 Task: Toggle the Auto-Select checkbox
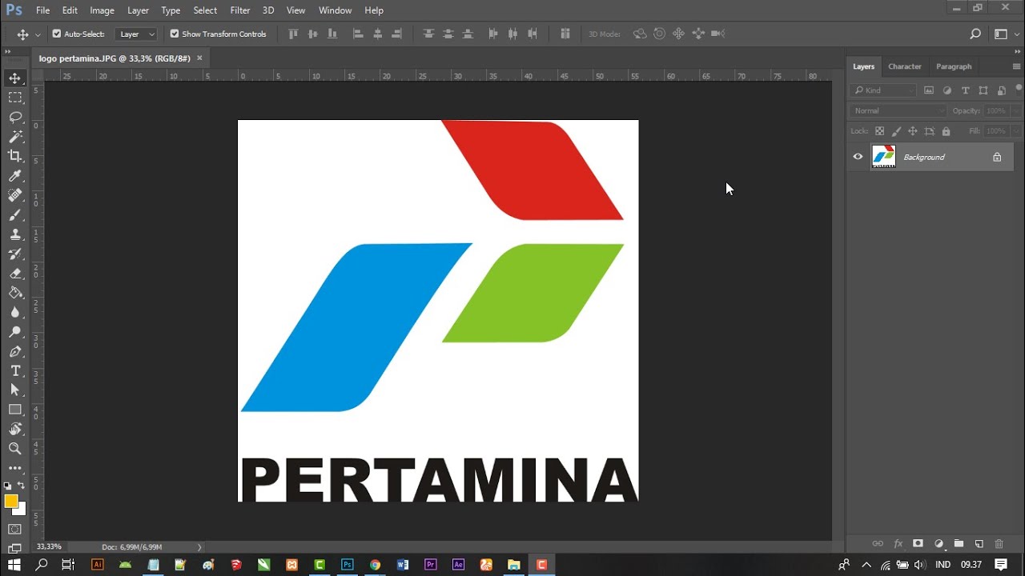(x=57, y=34)
